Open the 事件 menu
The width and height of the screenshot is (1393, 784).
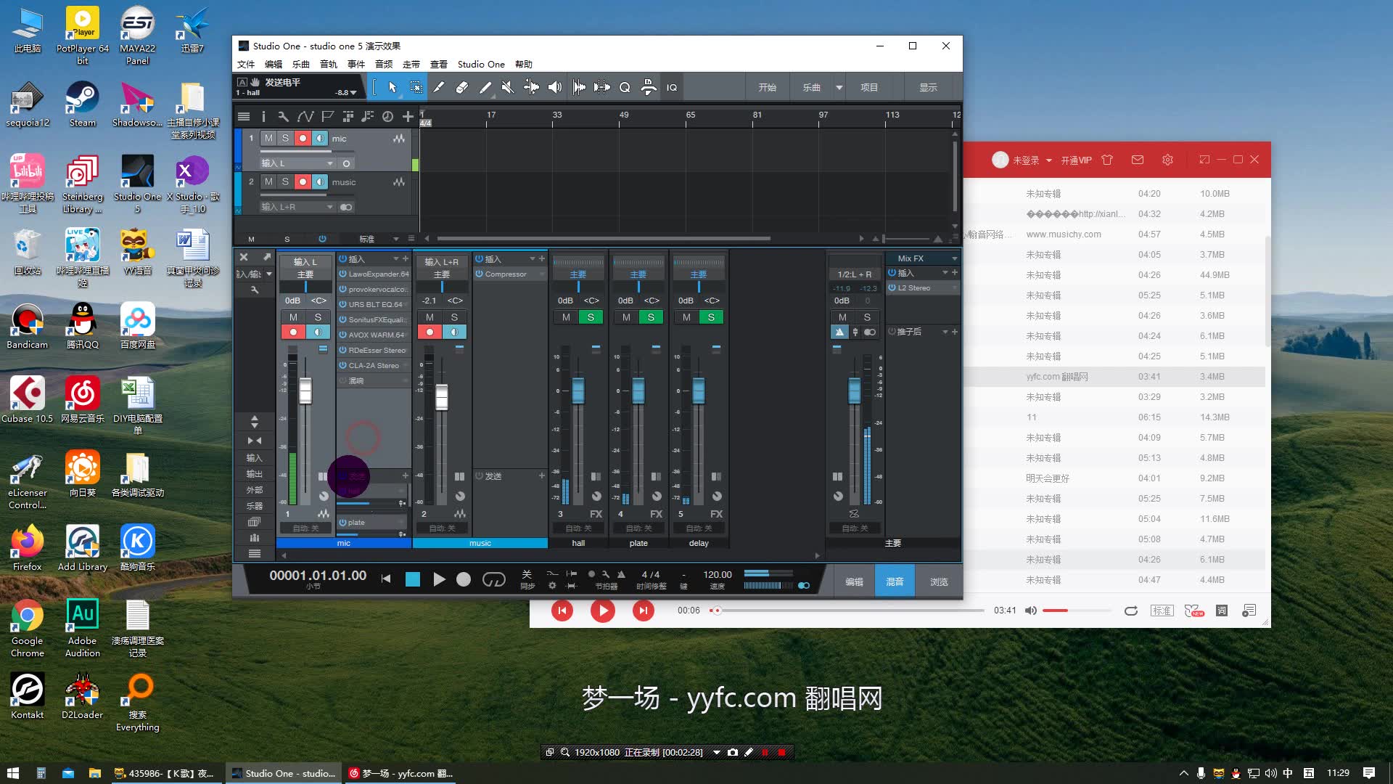point(356,64)
